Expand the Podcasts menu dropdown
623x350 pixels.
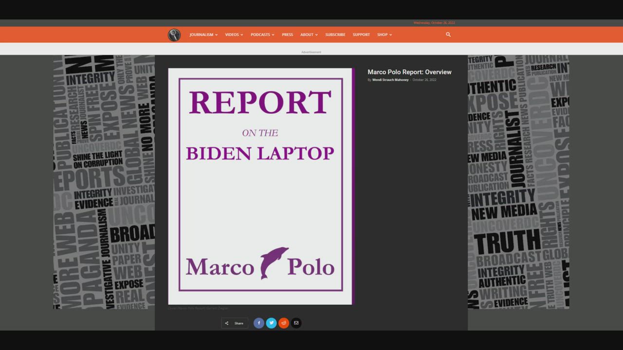(x=262, y=35)
